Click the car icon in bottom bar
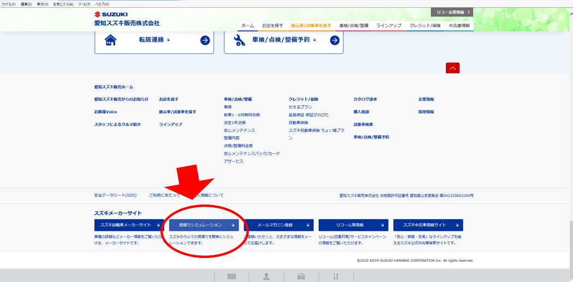 coord(301,277)
